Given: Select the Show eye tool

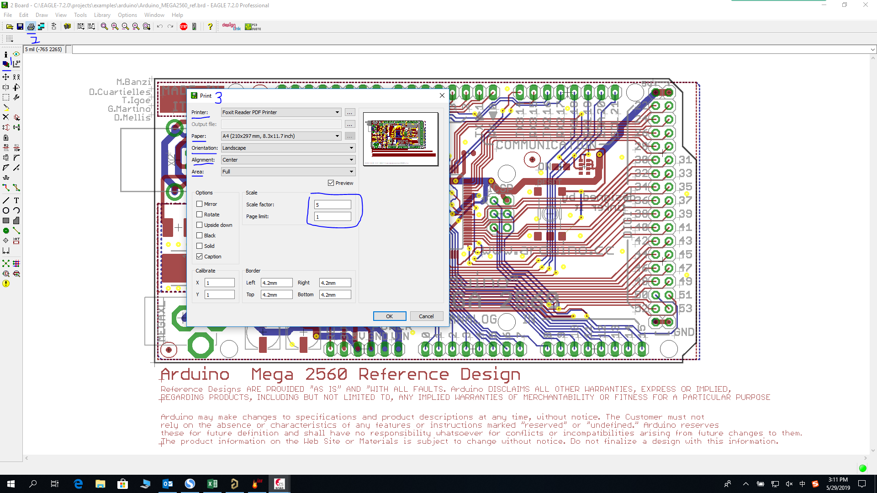Looking at the screenshot, I should [16, 54].
